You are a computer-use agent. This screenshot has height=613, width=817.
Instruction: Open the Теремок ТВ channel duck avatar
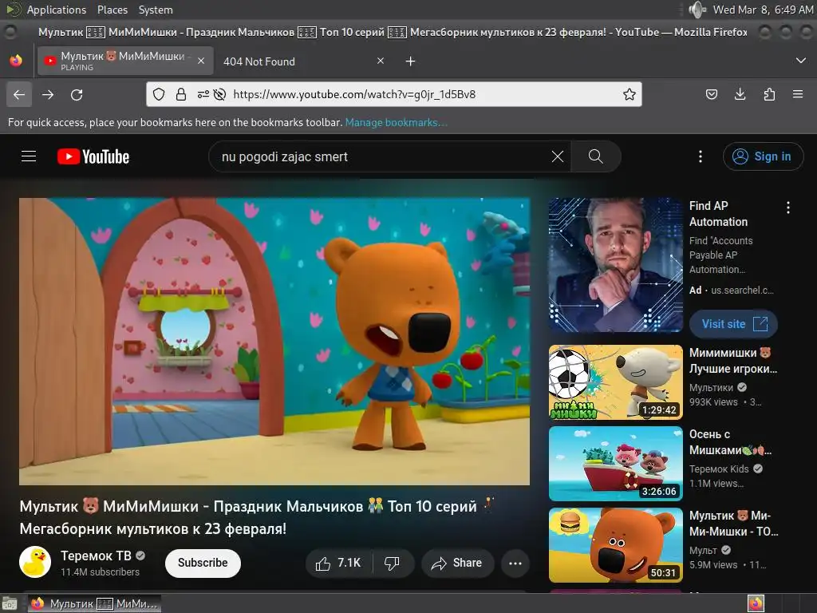(x=35, y=563)
